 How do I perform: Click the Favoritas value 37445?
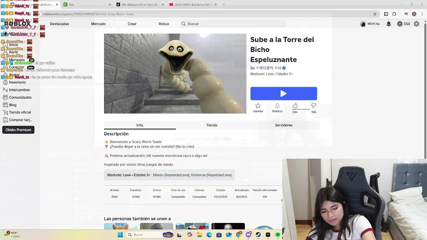click(135, 197)
